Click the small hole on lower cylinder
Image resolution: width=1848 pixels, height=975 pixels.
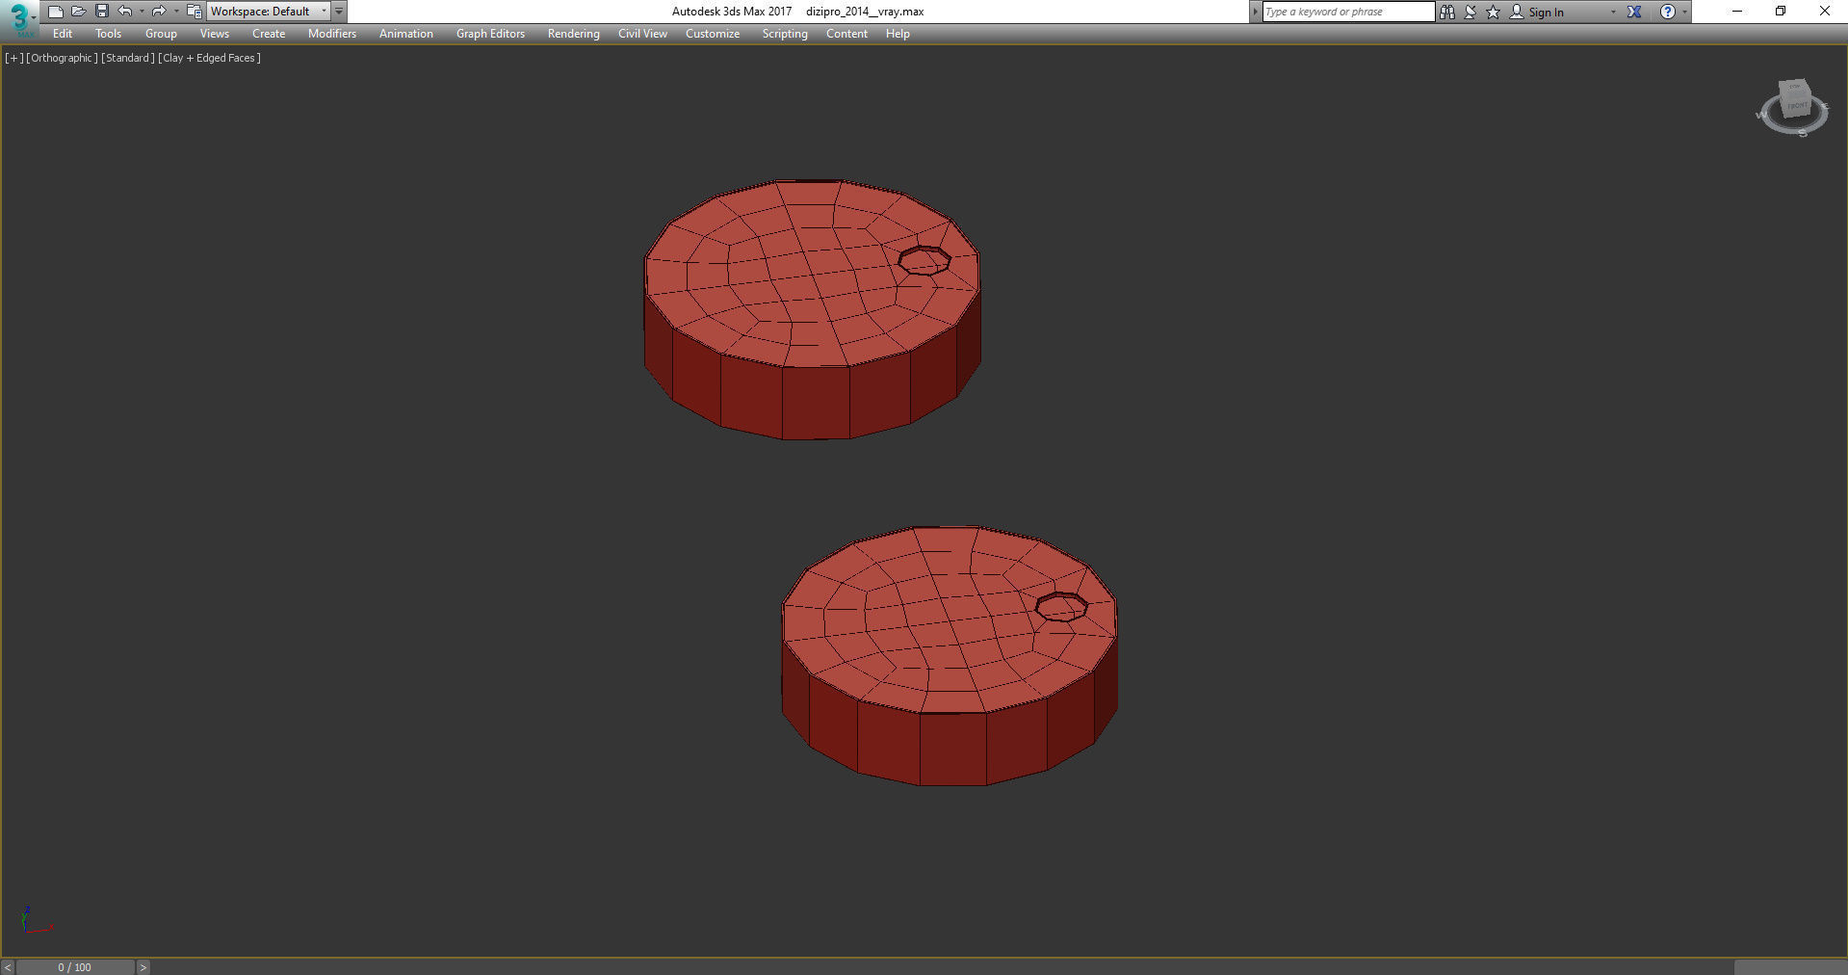1061,607
